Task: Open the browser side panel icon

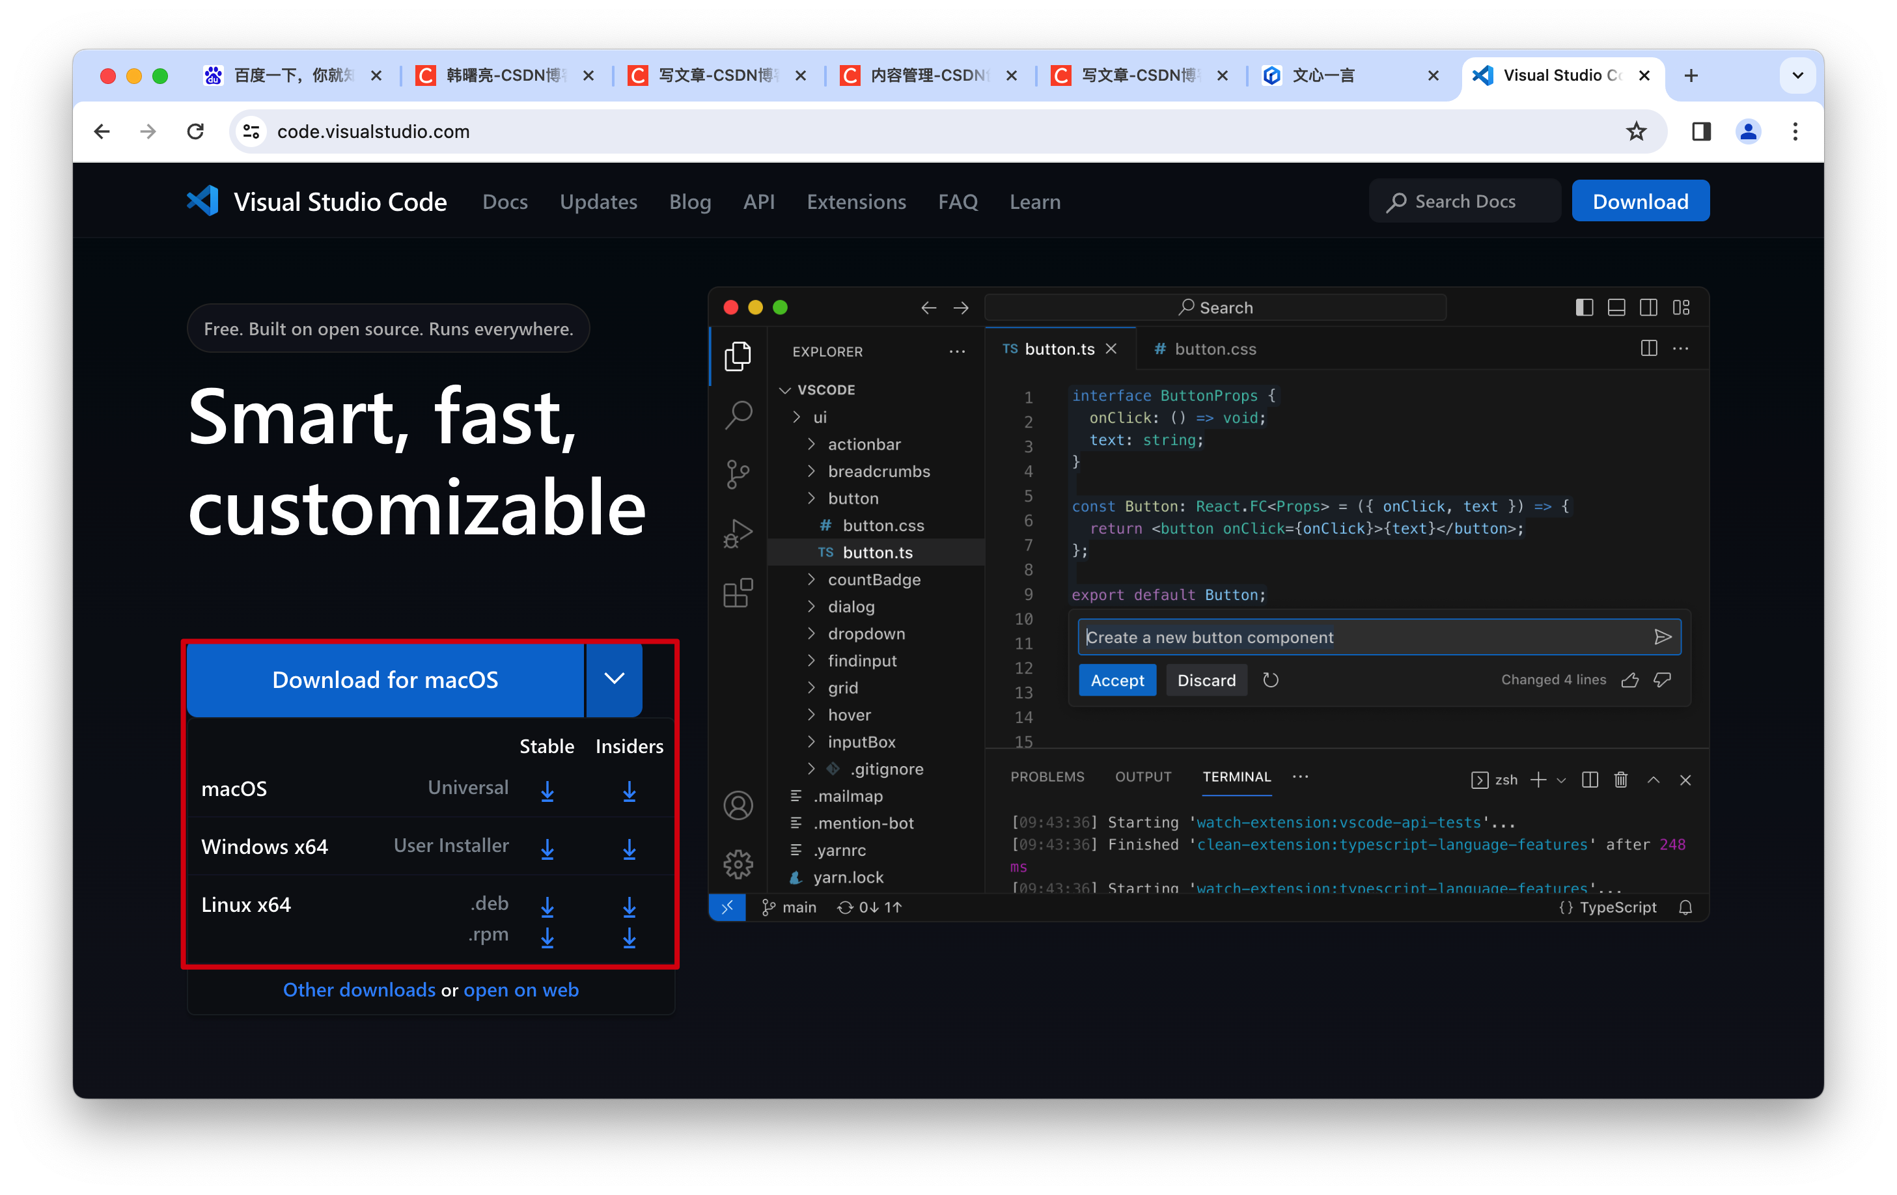Action: (1702, 131)
